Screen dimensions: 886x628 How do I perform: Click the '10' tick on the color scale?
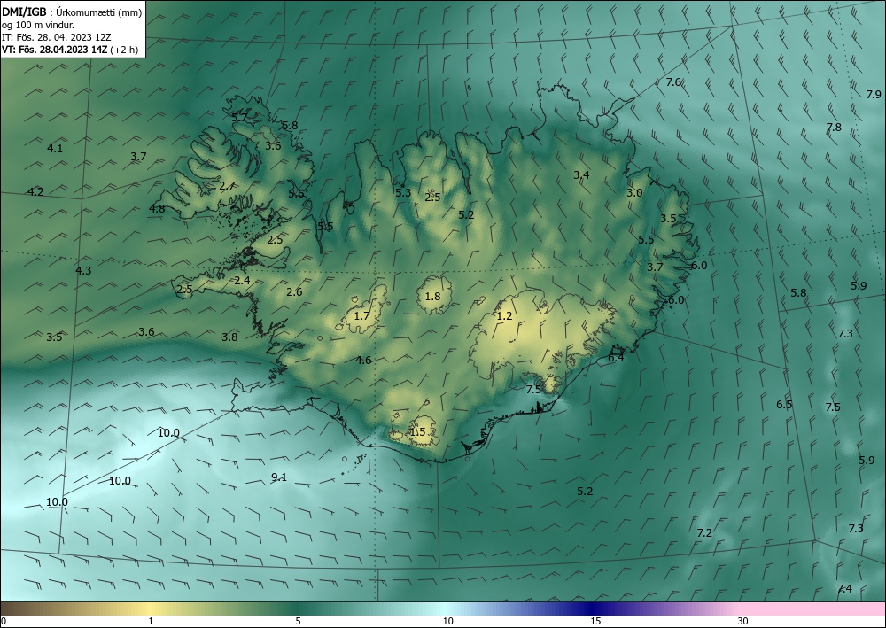[x=448, y=621]
